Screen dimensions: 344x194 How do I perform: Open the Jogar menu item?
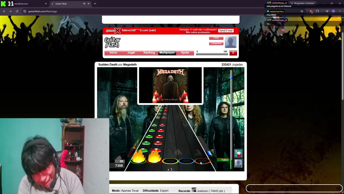tap(131, 53)
